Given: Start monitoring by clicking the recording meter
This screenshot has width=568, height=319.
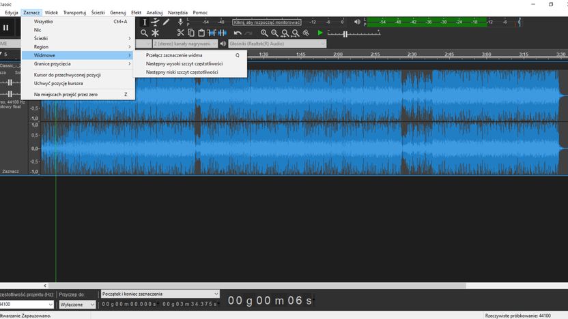Looking at the screenshot, I should [267, 22].
